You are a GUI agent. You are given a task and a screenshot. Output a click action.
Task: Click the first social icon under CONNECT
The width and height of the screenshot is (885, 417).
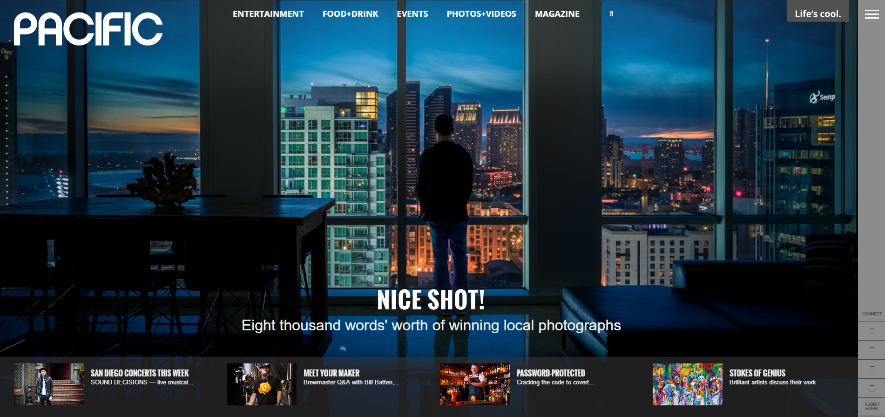[x=871, y=331]
